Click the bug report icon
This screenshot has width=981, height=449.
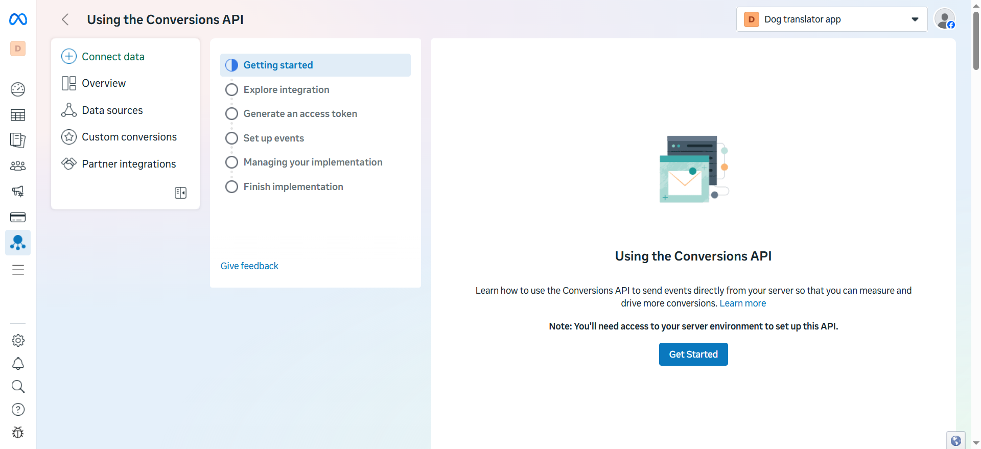(18, 432)
